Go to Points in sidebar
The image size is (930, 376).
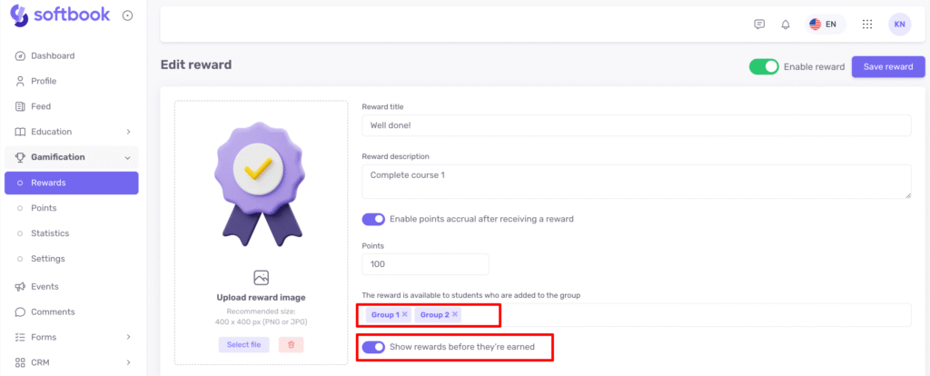point(44,208)
